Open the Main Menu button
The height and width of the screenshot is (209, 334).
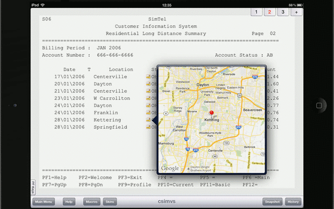pyautogui.click(x=43, y=202)
